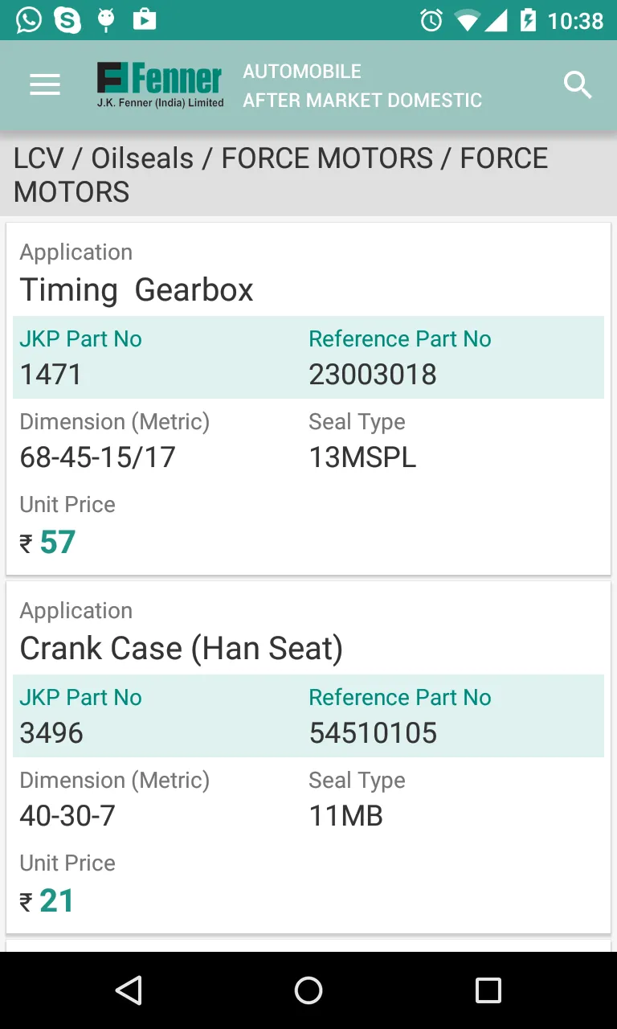Image resolution: width=617 pixels, height=1029 pixels.
Task: Tap Seal Type 13MSPL value
Action: point(362,457)
